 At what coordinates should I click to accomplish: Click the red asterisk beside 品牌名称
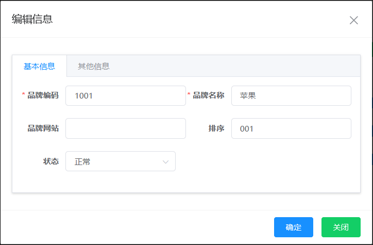[189, 95]
